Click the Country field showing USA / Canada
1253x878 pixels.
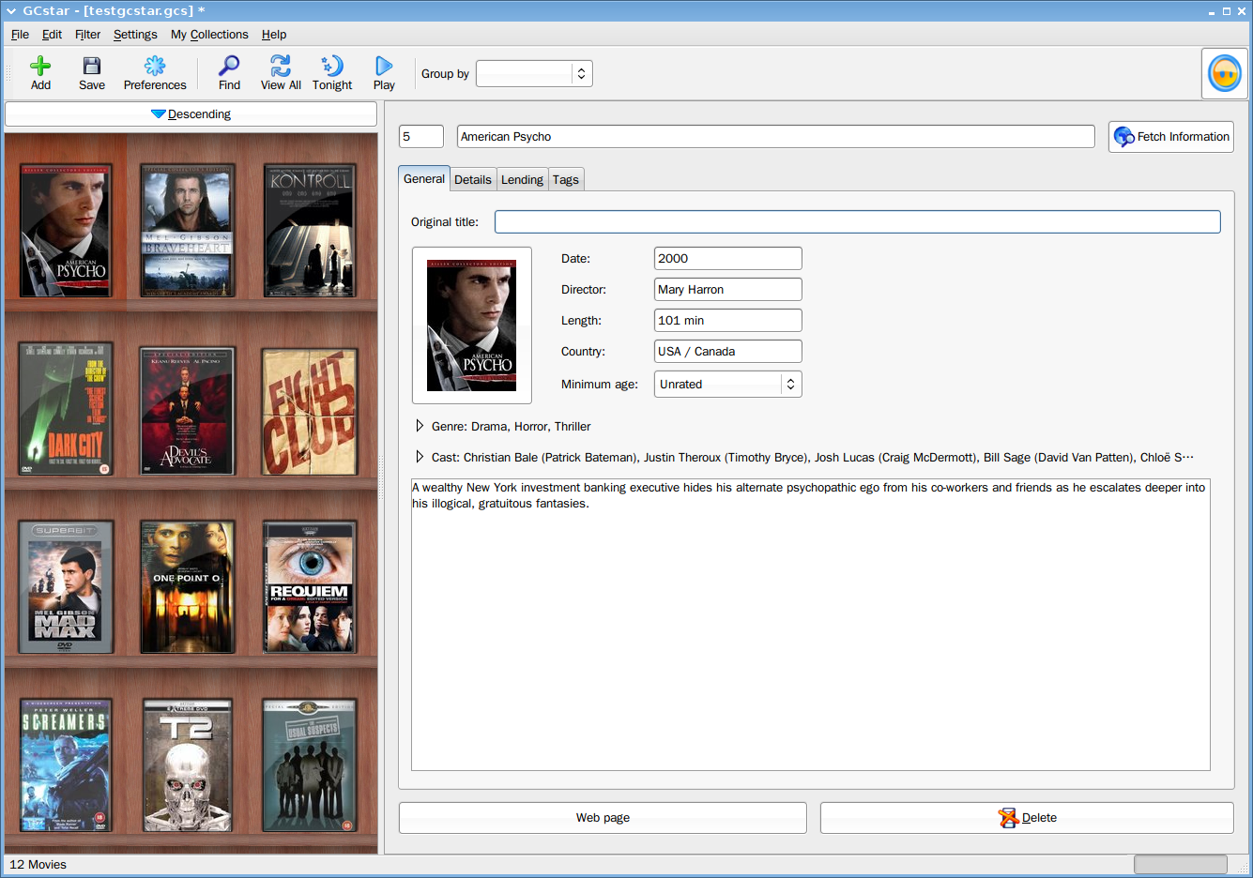728,351
